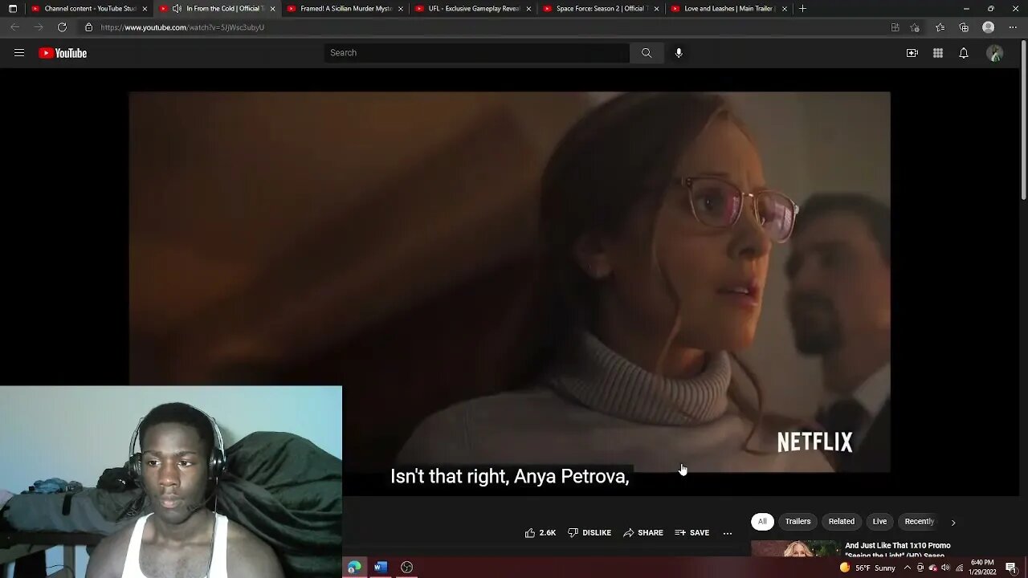Open the taskbar clock showing 6:40 PM
1028x578 pixels.
(x=983, y=568)
